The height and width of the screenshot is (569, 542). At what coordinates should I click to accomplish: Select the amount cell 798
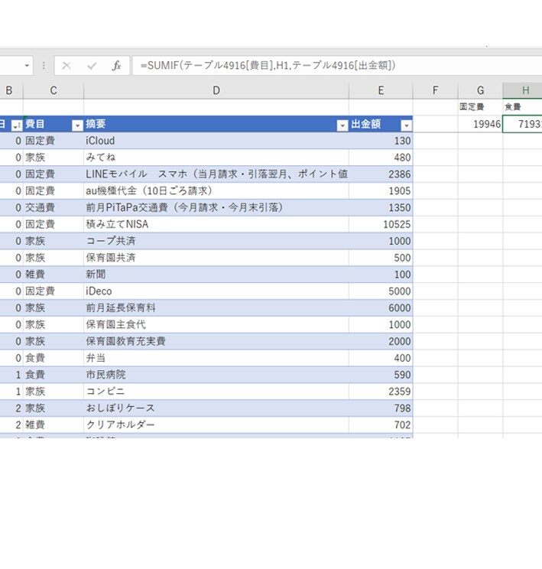point(381,408)
